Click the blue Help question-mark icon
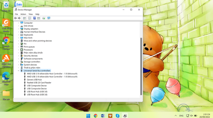The width and height of the screenshot is (213, 118). pos(34,18)
